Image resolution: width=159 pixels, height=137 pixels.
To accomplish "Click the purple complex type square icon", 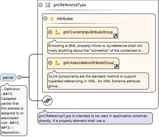I will tap(48, 5).
